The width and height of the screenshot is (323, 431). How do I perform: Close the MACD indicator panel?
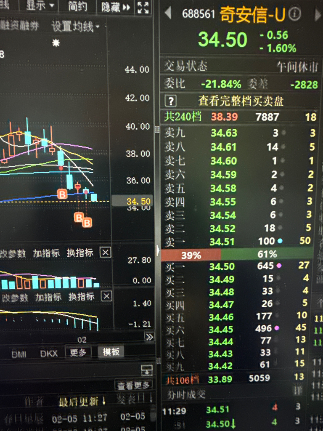[x=106, y=296]
